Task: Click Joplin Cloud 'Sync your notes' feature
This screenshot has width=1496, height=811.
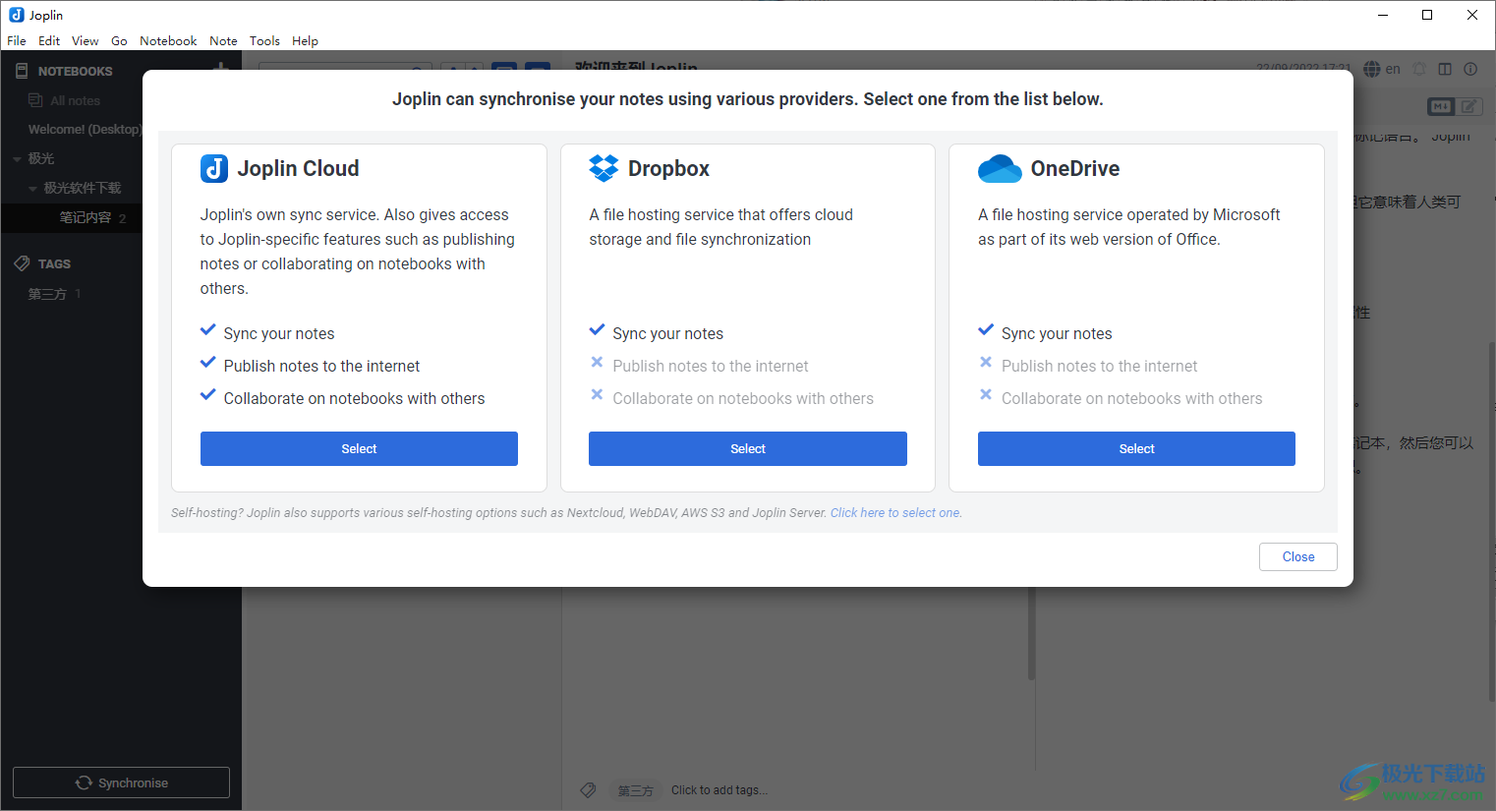Action: (x=279, y=334)
